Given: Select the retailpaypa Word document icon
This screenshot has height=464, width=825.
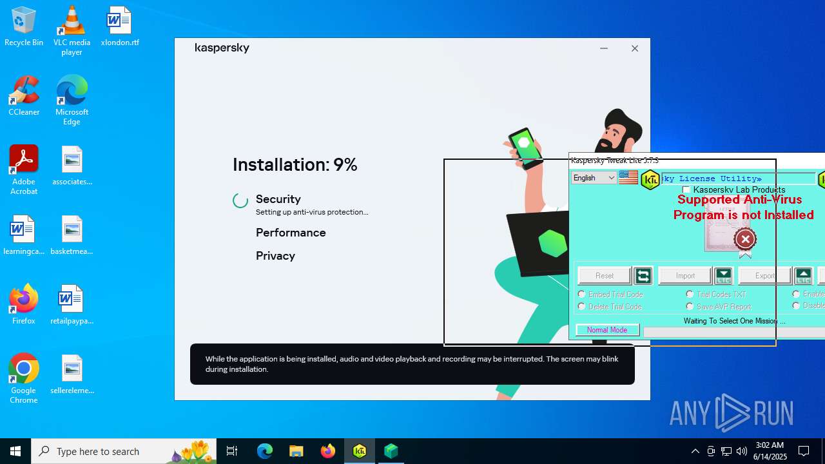Looking at the screenshot, I should [72, 305].
